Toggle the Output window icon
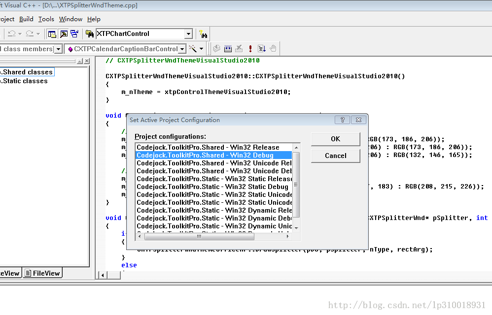 (x=64, y=34)
